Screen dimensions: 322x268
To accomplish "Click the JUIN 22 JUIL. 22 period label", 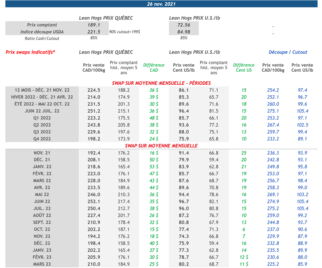I will point(42,111).
